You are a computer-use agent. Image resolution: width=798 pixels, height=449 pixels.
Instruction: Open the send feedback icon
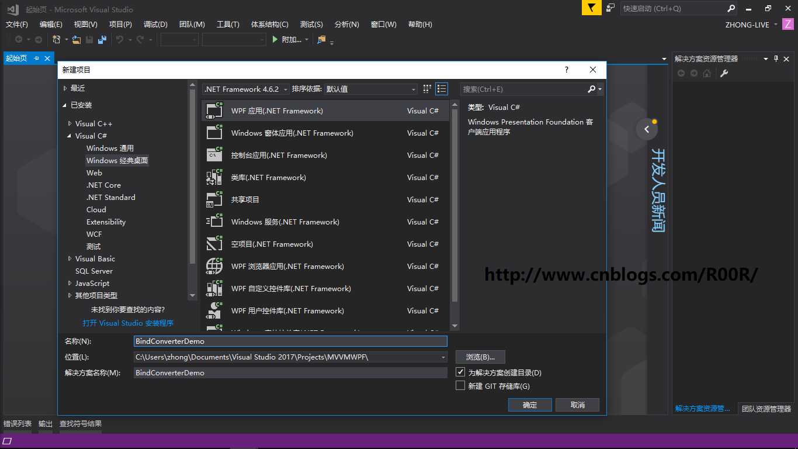[x=610, y=8]
